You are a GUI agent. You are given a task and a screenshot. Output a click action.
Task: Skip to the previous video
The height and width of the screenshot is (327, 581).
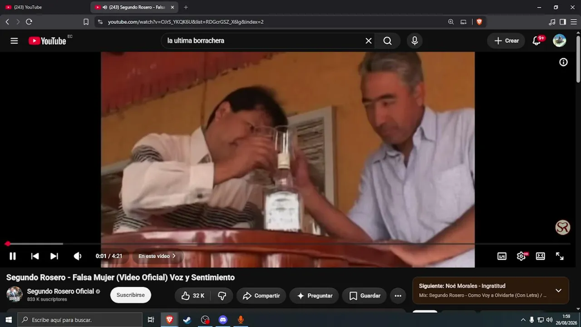(35, 256)
